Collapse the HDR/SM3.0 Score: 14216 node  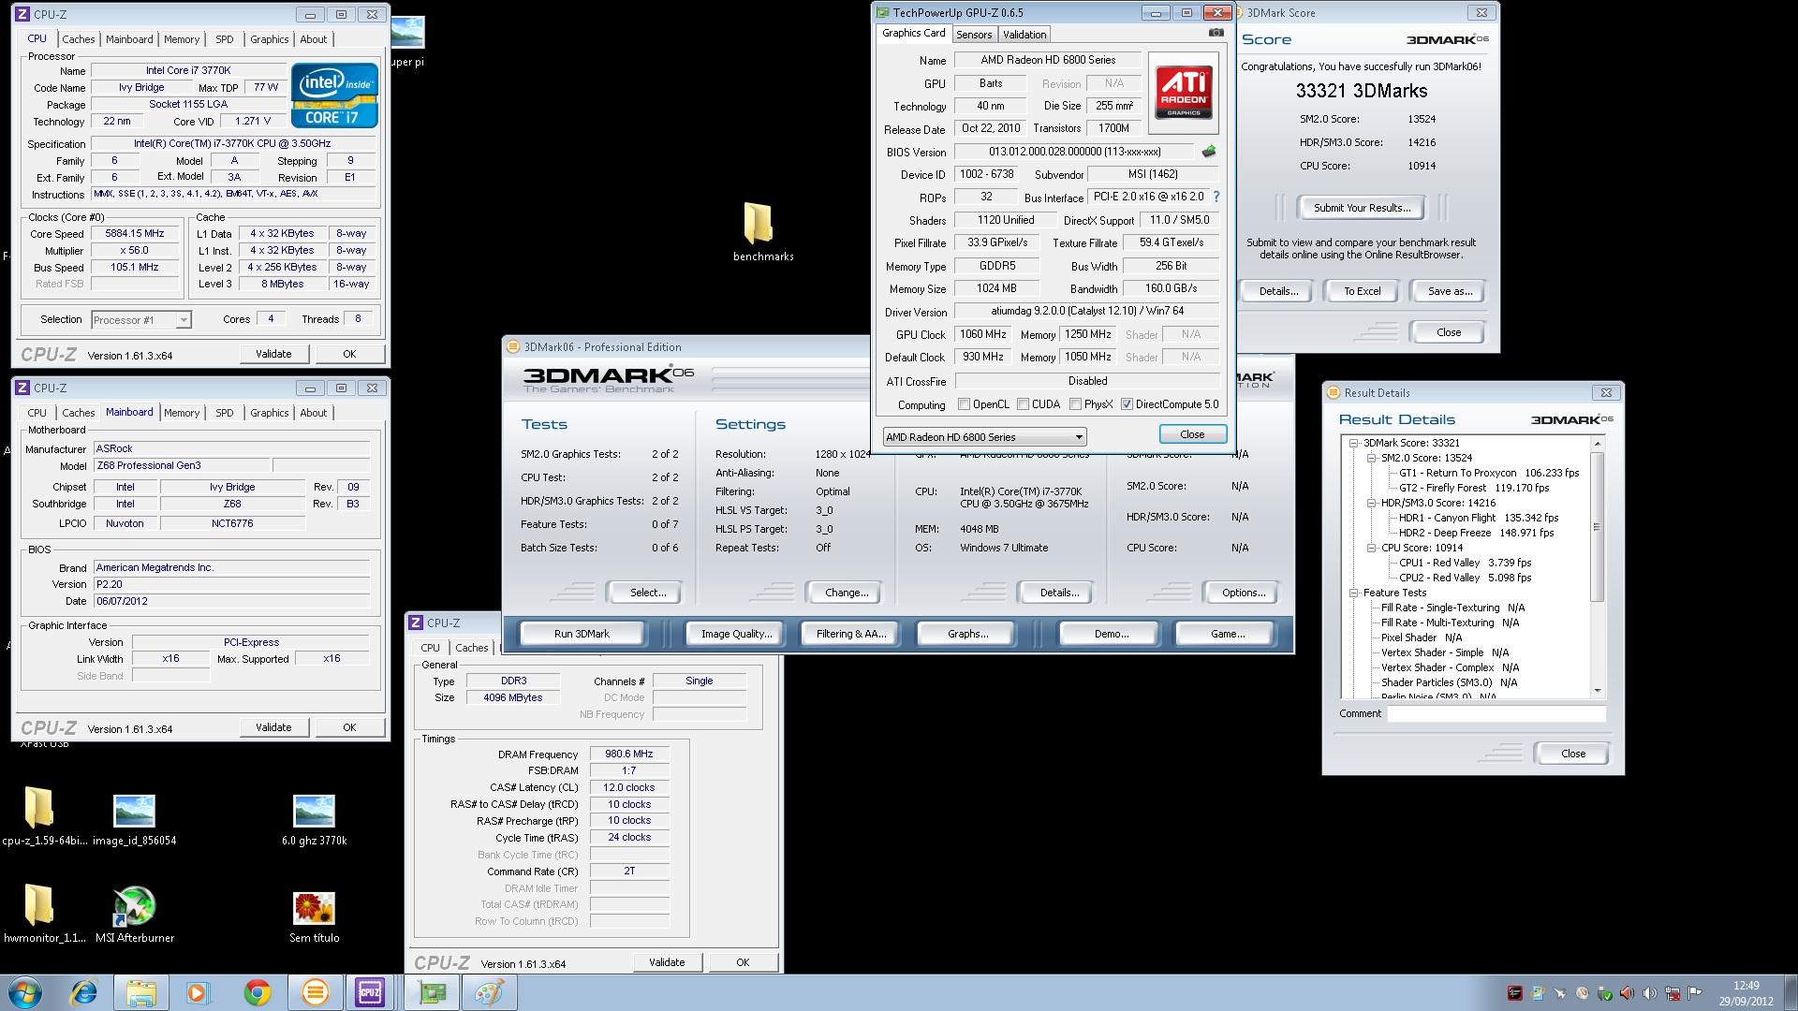pos(1371,504)
